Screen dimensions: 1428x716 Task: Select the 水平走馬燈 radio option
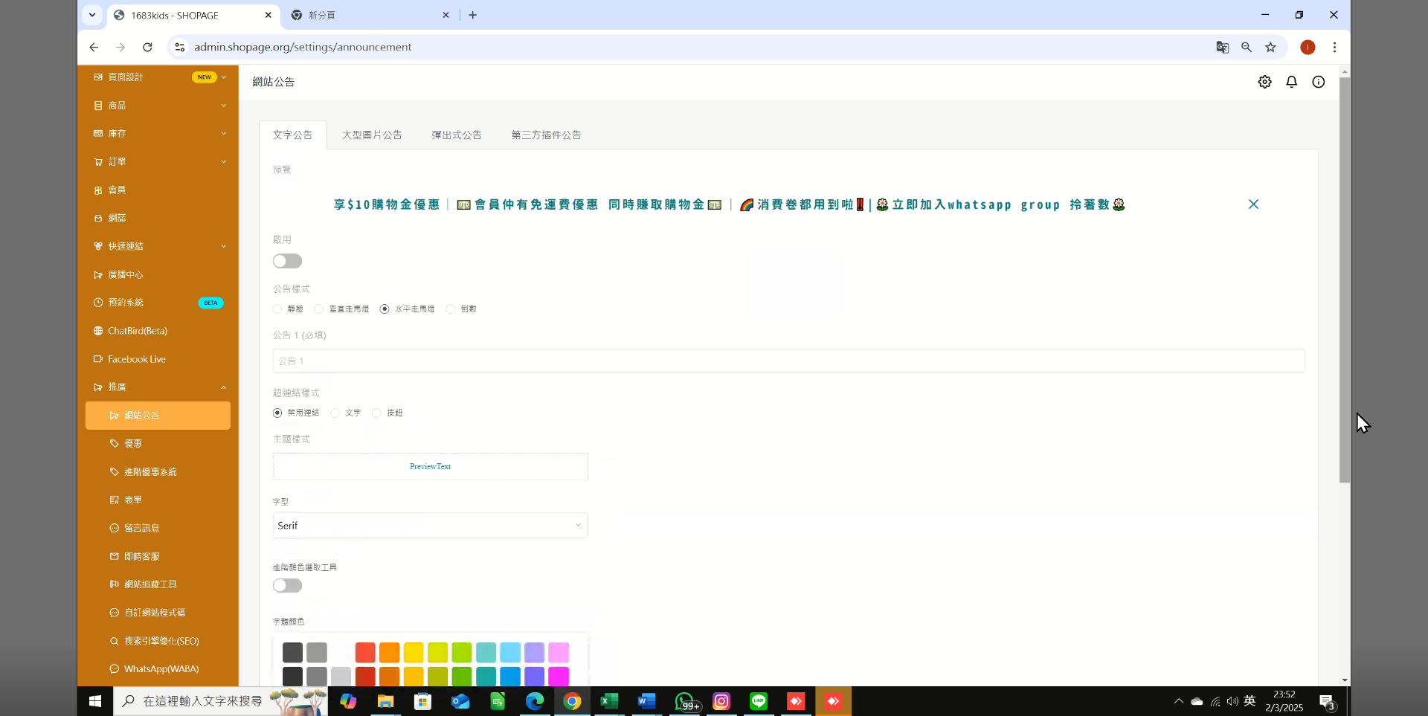pyautogui.click(x=385, y=309)
